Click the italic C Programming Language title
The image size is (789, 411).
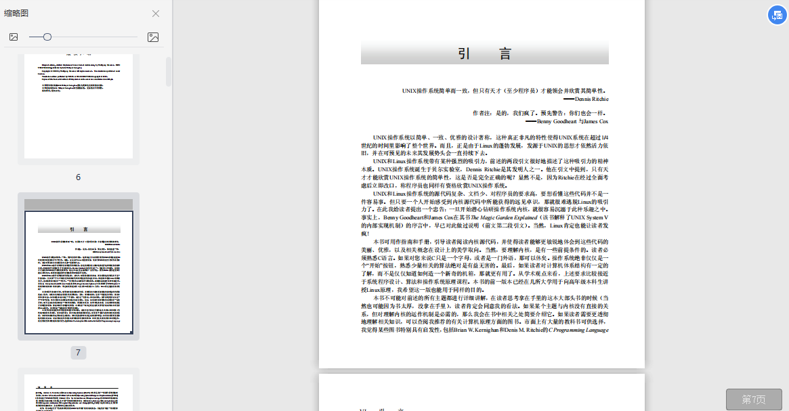coord(578,330)
